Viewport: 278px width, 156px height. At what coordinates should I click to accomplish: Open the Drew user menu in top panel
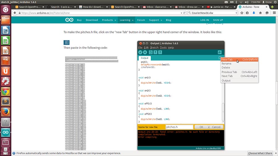coord(267,2)
